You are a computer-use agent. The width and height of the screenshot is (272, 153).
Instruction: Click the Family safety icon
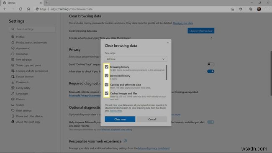pos(13,88)
